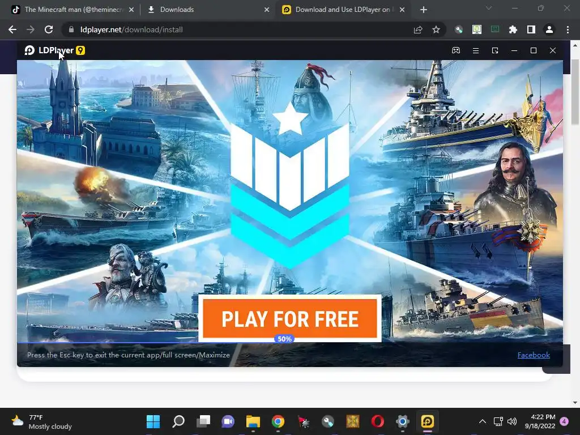Open Chat app on taskbar
Screen dimensions: 580x435
click(x=228, y=421)
